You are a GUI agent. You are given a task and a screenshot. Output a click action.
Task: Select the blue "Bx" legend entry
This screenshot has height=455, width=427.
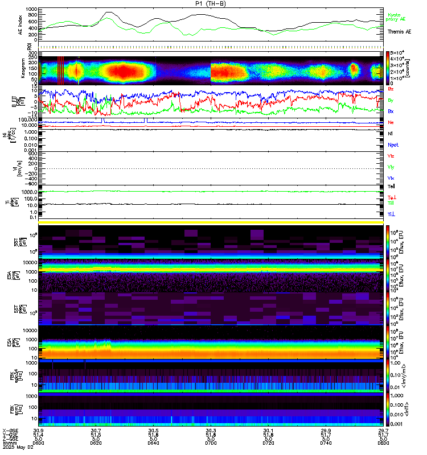pos(391,111)
